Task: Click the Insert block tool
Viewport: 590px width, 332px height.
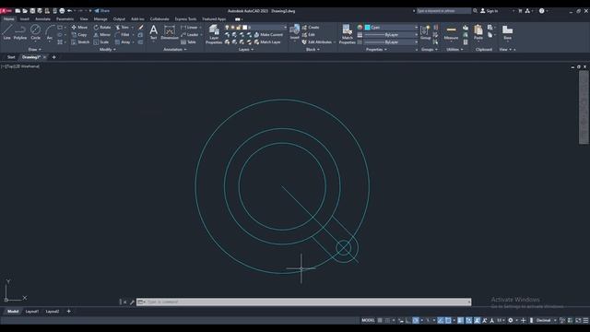Action: (295, 32)
